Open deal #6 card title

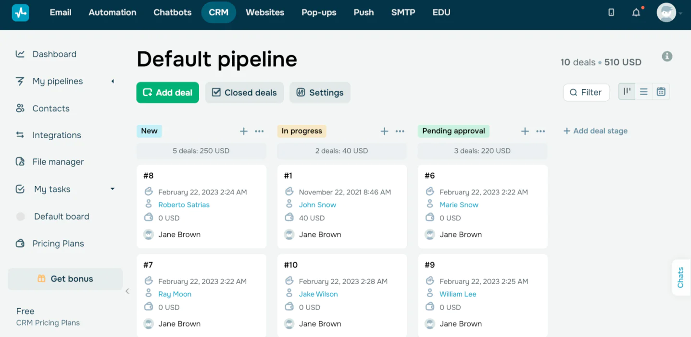click(x=430, y=176)
